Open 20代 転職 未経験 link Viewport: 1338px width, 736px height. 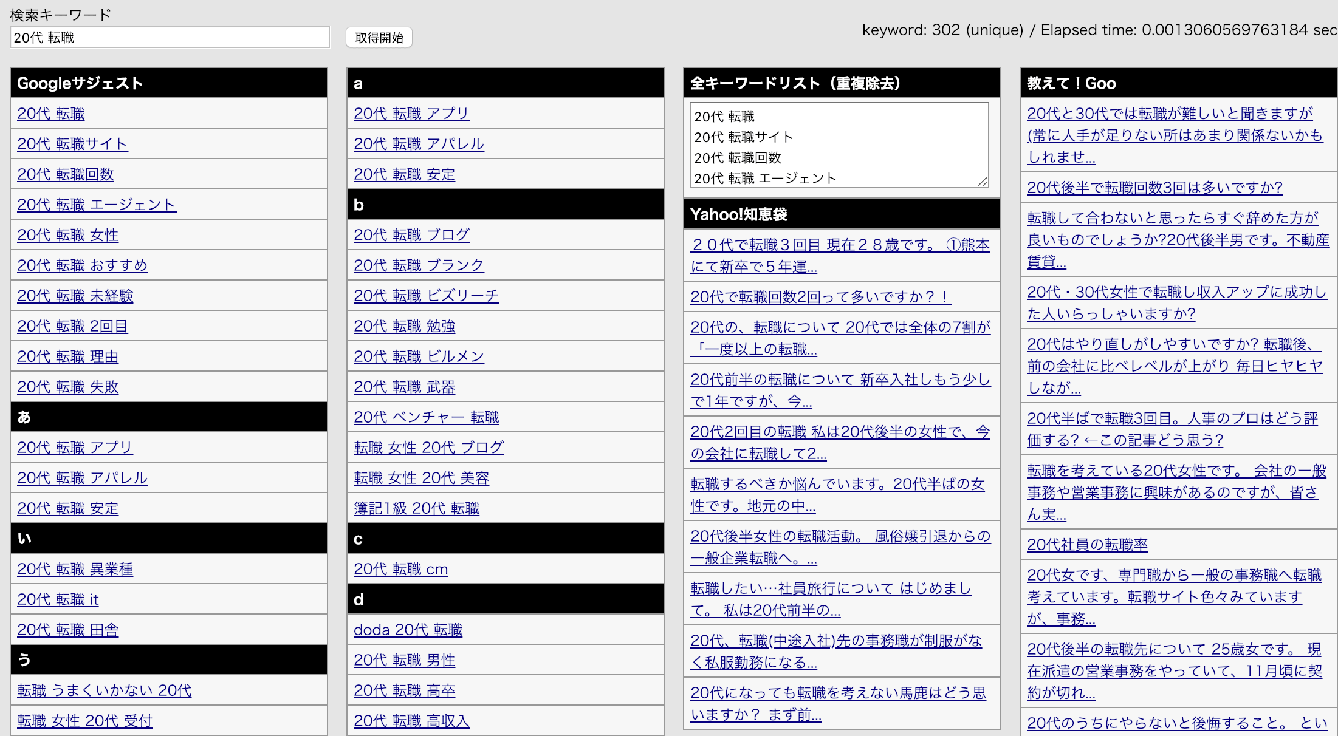point(75,296)
